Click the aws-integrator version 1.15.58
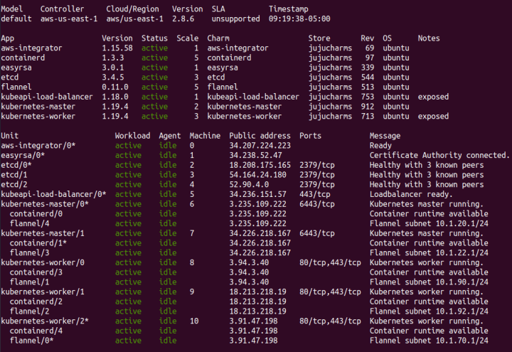The height and width of the screenshot is (352, 512). (x=117, y=48)
